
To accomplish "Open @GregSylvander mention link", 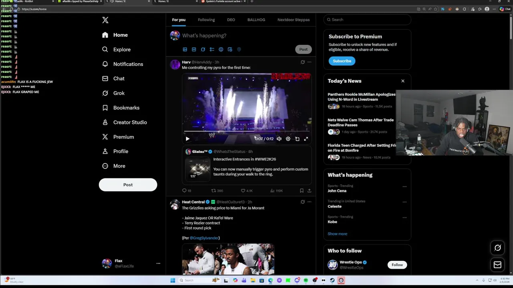I will [204, 238].
